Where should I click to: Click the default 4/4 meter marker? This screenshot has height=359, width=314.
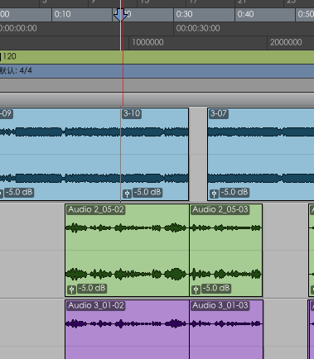[16, 71]
